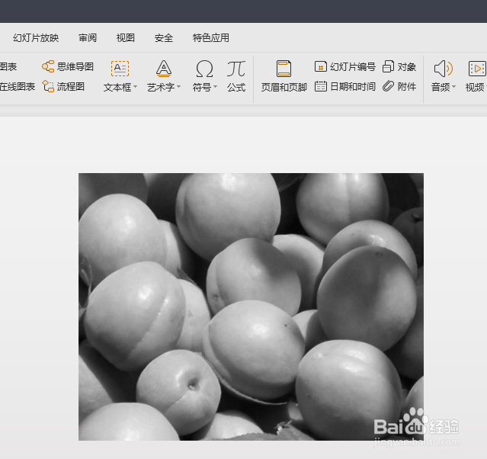Viewport: 487px width, 459px height.
Task: Open the 视图 tab
Action: click(126, 38)
